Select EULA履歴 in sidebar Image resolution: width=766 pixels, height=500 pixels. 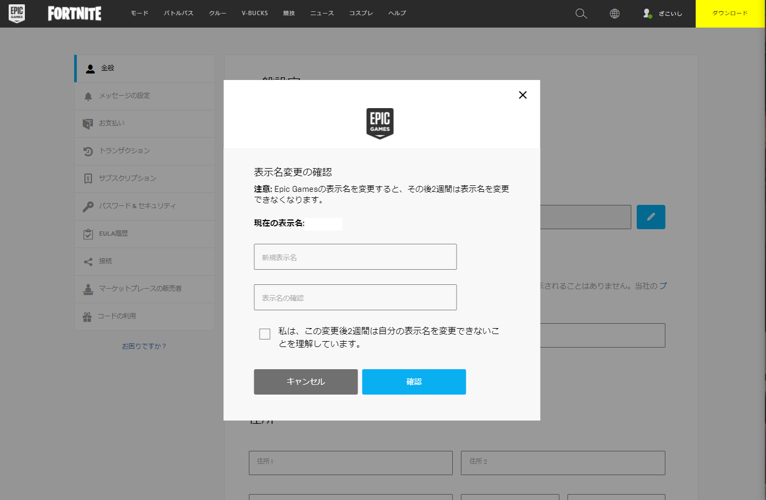(x=145, y=234)
